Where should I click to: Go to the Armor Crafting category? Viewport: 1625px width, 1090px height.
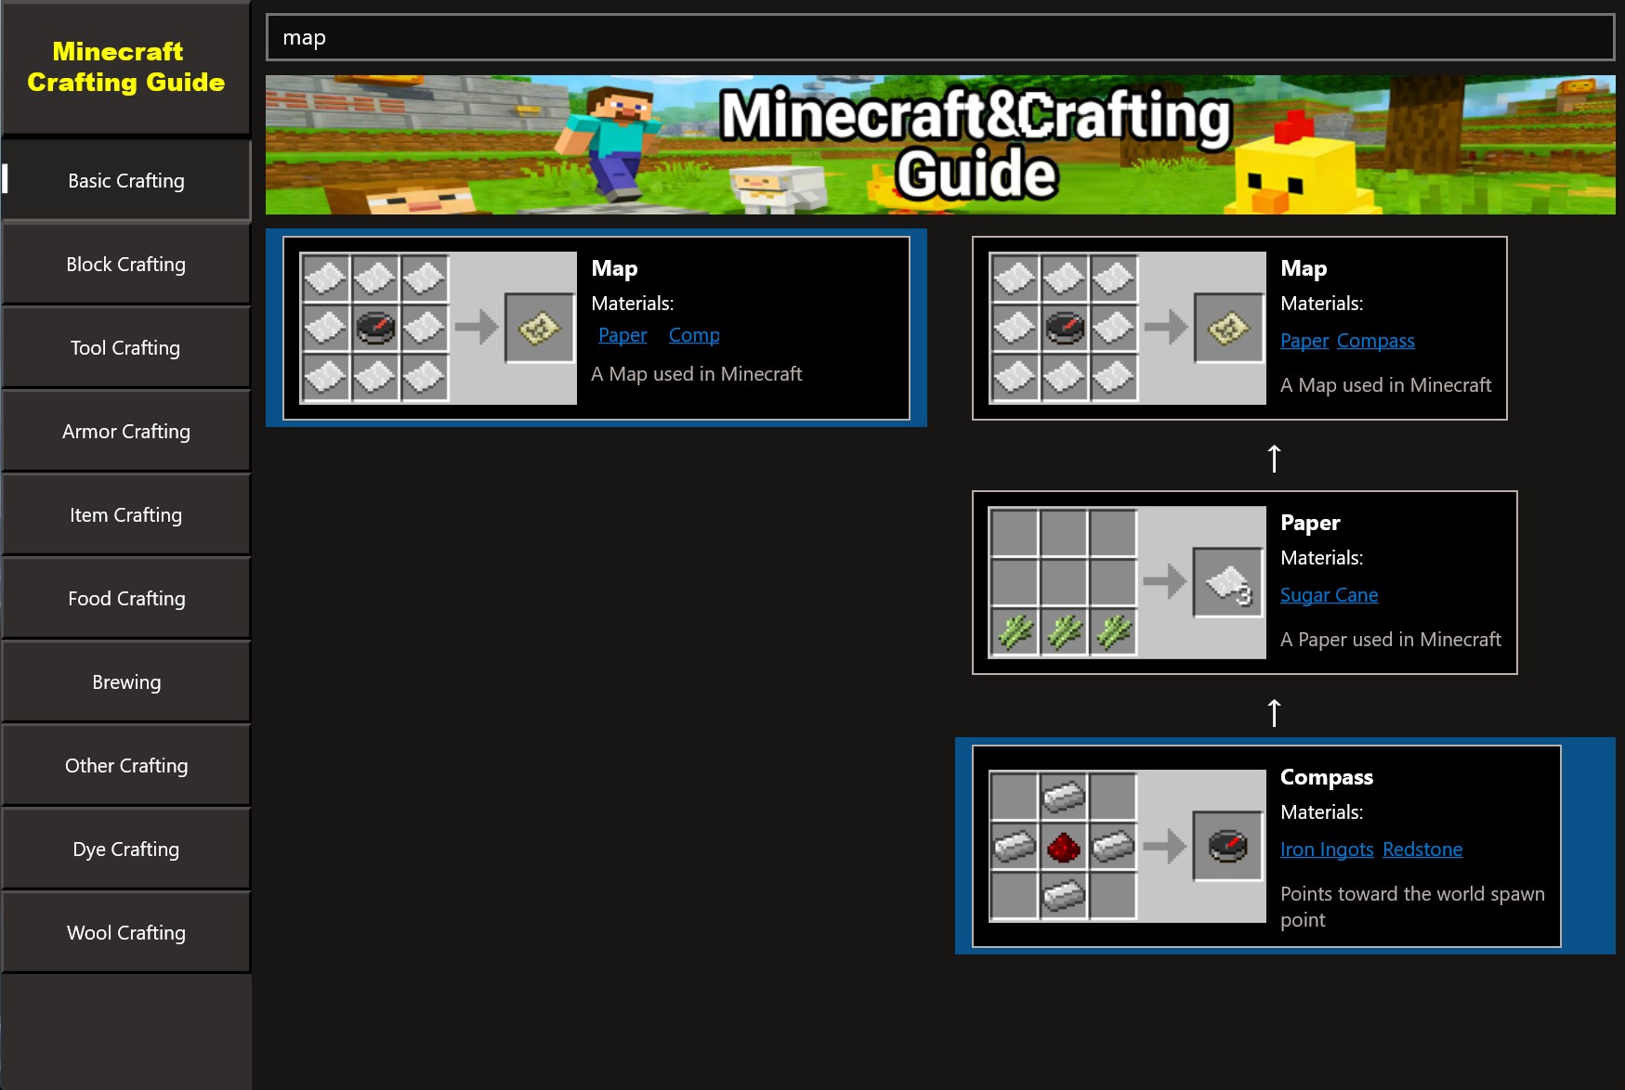[x=126, y=431]
